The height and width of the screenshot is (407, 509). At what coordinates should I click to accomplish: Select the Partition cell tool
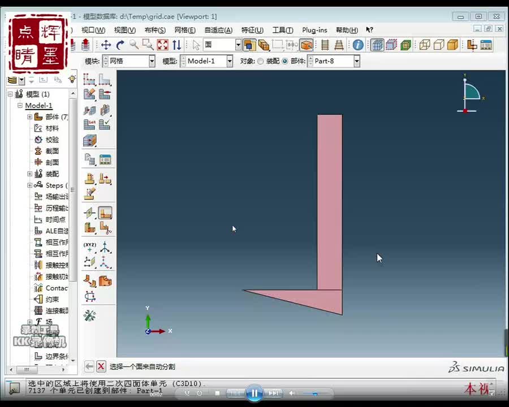89,228
